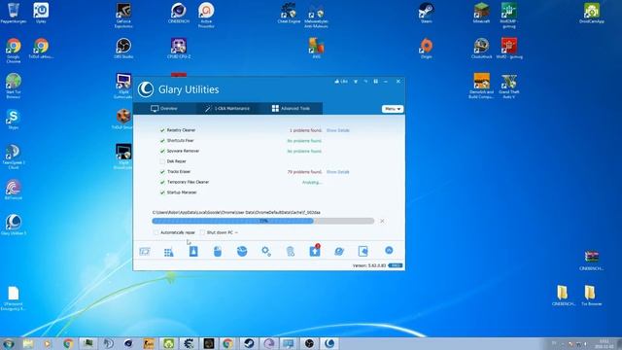
Task: Open the Windows Start button
Action: point(8,343)
